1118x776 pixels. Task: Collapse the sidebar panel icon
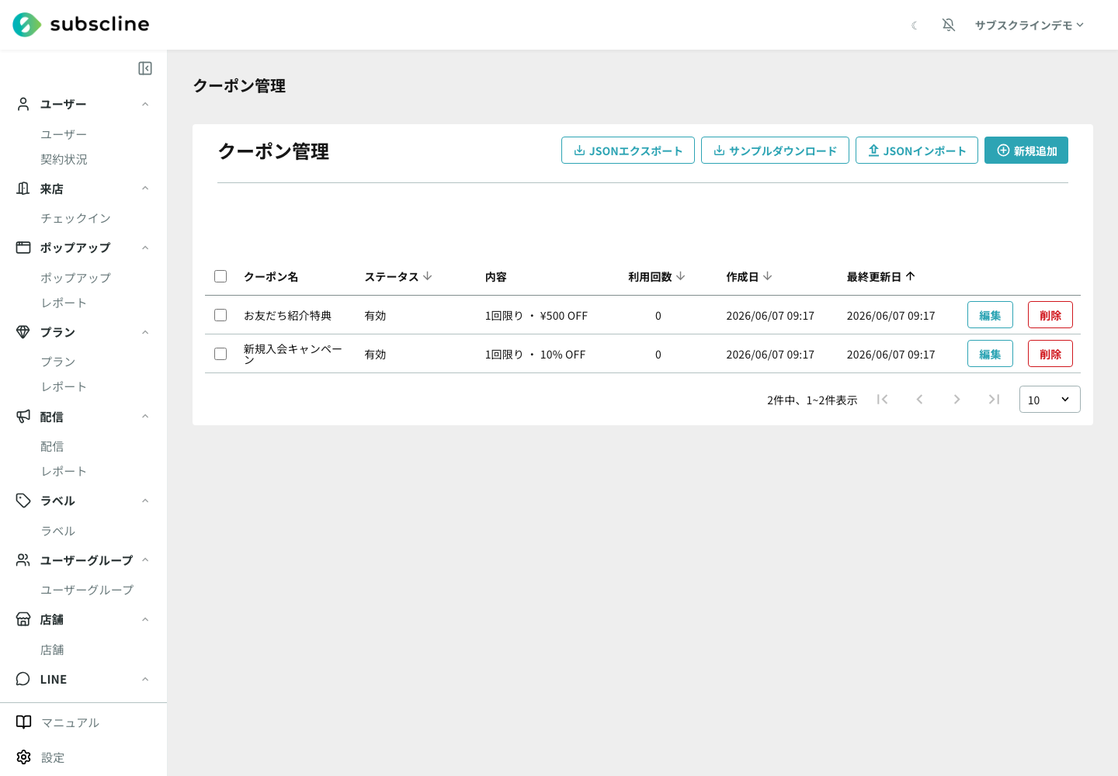pyautogui.click(x=145, y=68)
